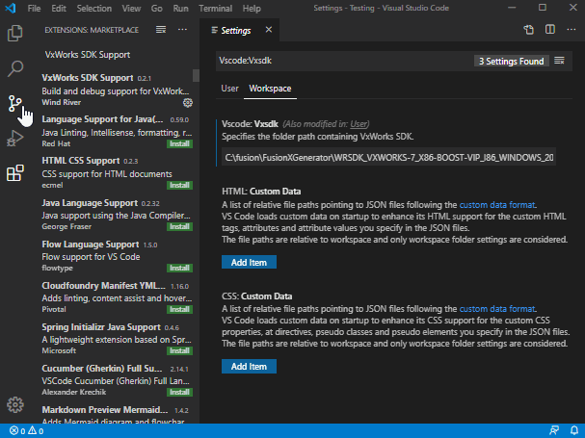Screen dimensions: 585x438
Task: Install Cloudfoundry Manifest YML extension
Action: (179, 309)
